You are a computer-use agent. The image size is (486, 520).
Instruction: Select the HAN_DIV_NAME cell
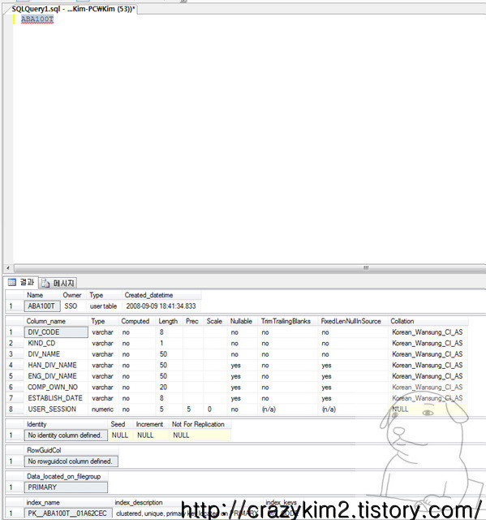(56, 365)
